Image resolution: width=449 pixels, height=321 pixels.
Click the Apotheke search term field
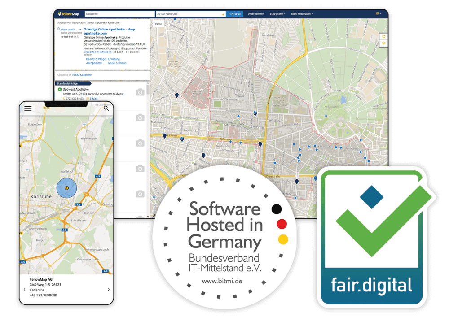pyautogui.click(x=120, y=14)
